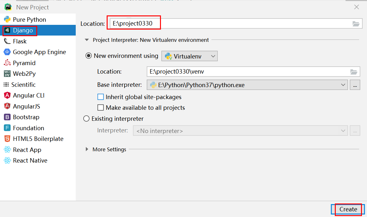This screenshot has height=217, width=367.
Task: Close the New Project dialog
Action: (x=357, y=7)
